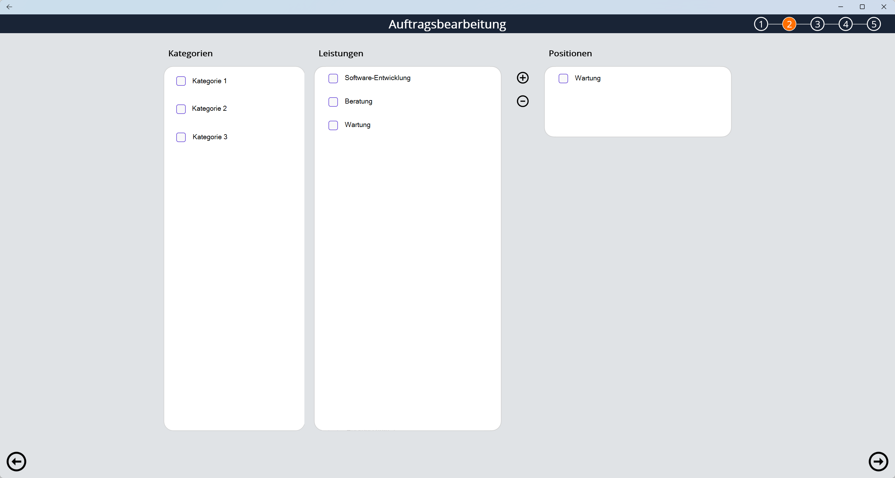Select step 1 in the progress indicator
895x478 pixels.
(761, 23)
